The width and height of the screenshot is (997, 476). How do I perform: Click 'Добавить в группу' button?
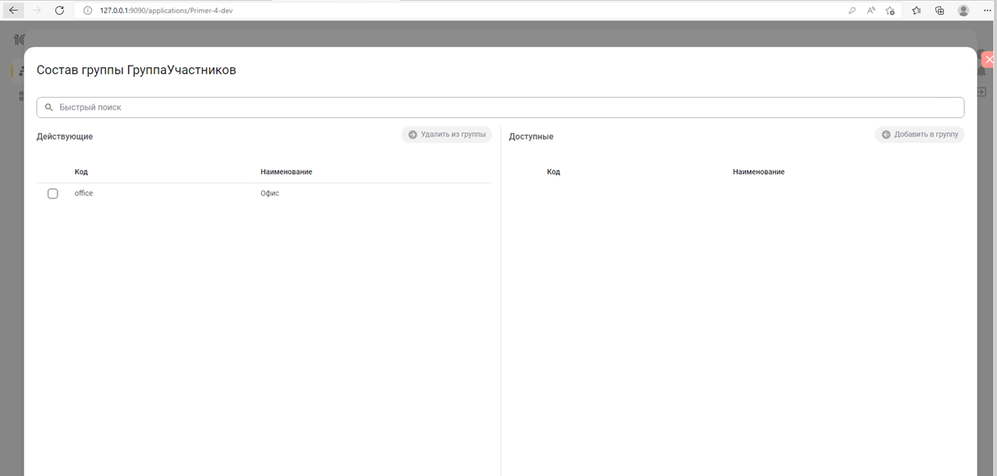[x=919, y=135]
